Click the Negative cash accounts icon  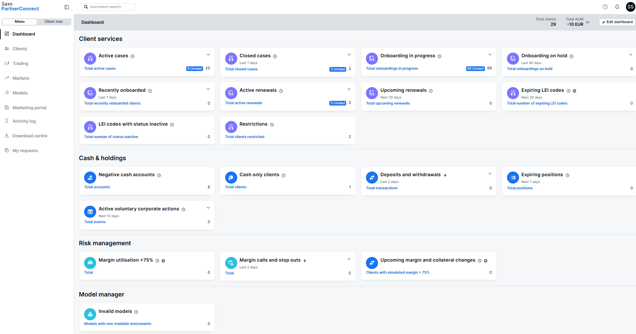pos(90,178)
